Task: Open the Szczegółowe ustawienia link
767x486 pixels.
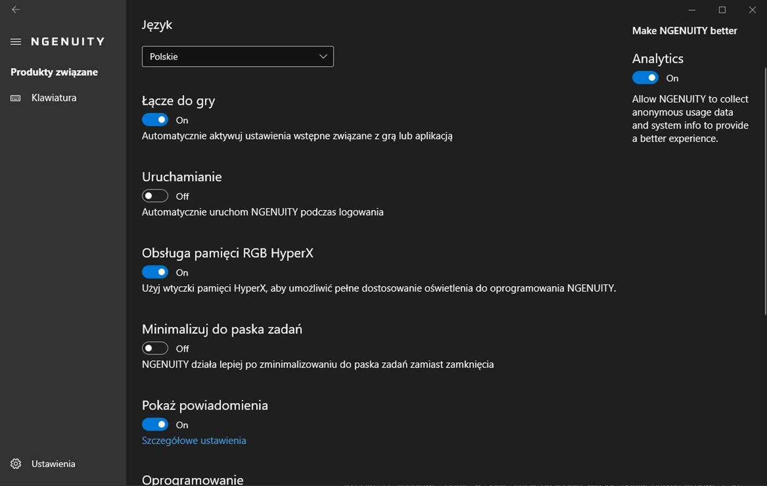Action: coord(194,441)
